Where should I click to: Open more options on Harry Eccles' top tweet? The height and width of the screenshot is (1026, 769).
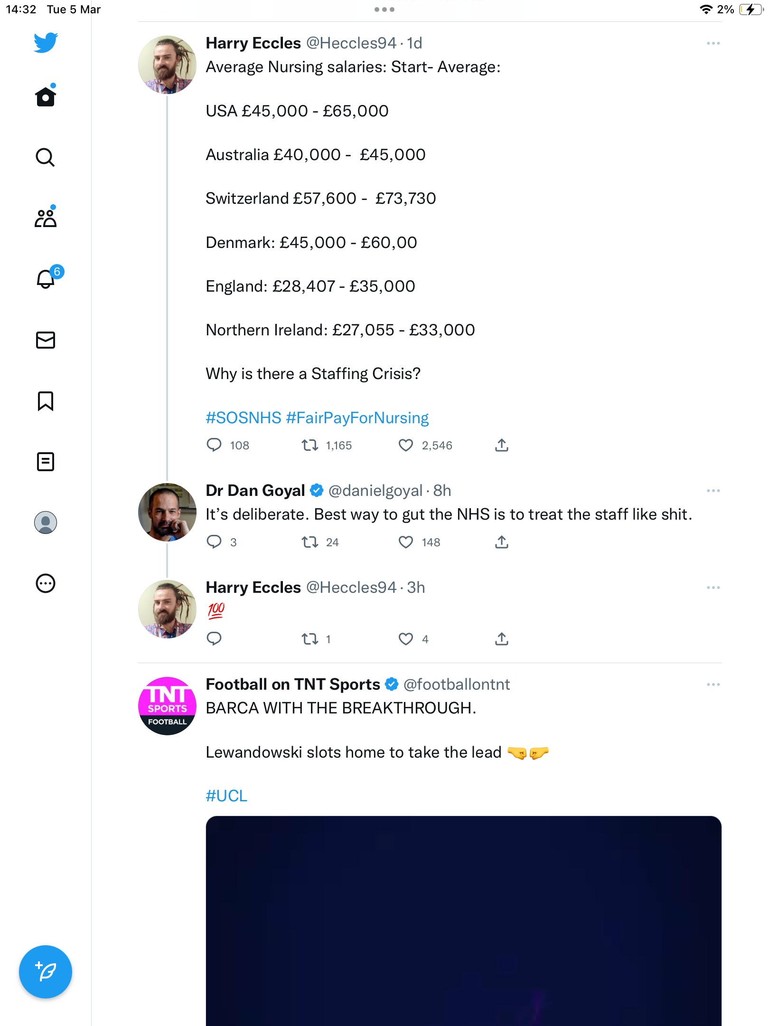coord(713,44)
